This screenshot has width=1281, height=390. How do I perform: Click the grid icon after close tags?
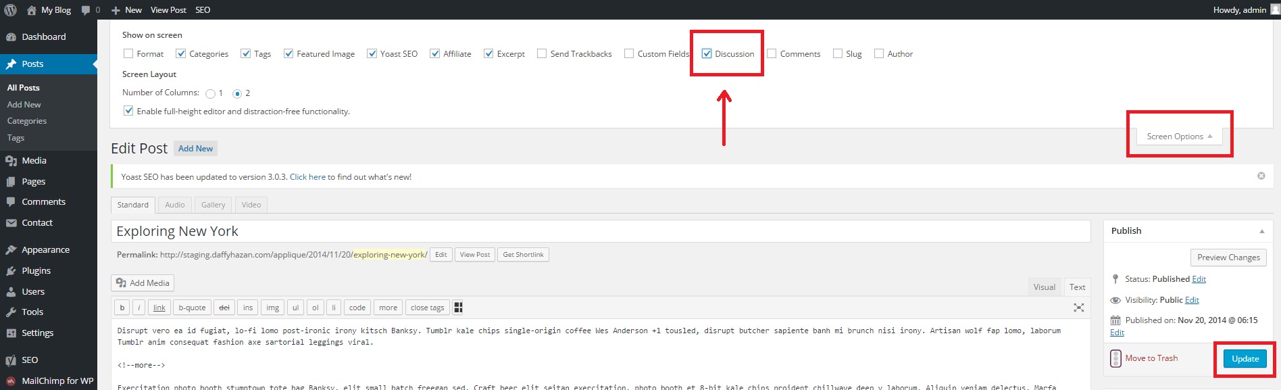click(458, 308)
